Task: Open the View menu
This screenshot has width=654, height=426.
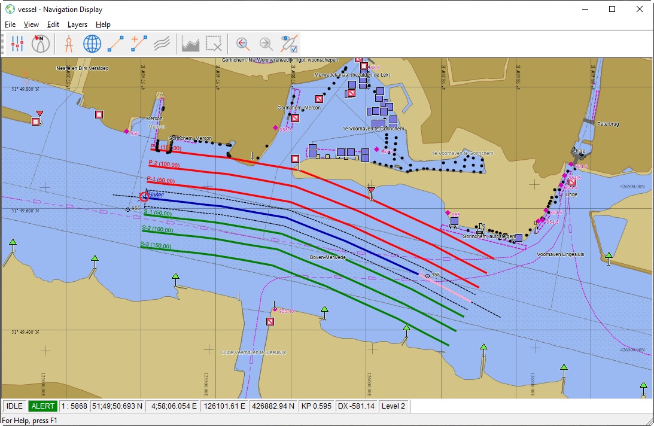Action: point(31,25)
